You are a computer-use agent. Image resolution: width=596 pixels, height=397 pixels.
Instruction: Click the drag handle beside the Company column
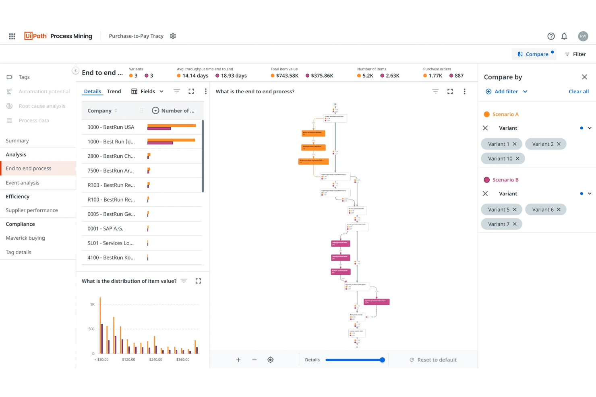coord(142,111)
